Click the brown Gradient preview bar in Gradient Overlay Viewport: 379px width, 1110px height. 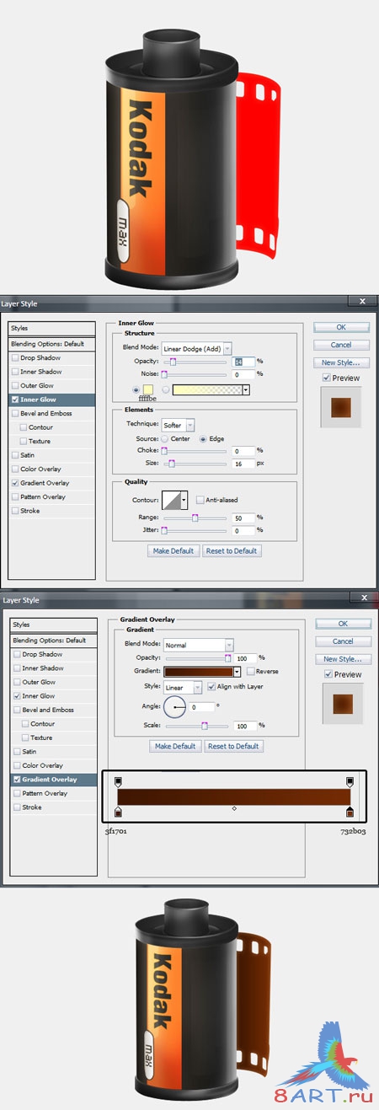(199, 672)
